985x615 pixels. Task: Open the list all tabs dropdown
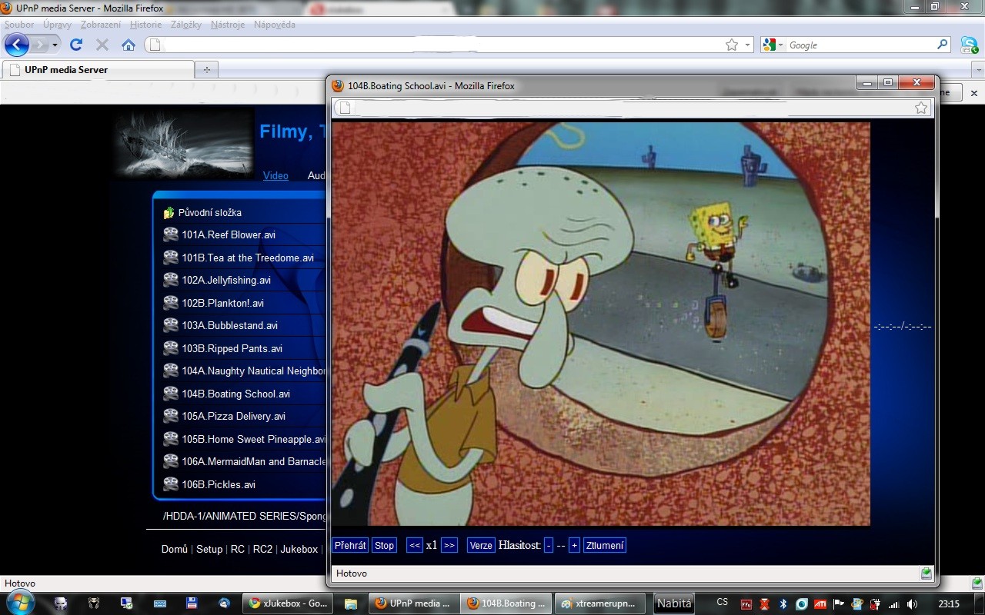click(x=979, y=70)
